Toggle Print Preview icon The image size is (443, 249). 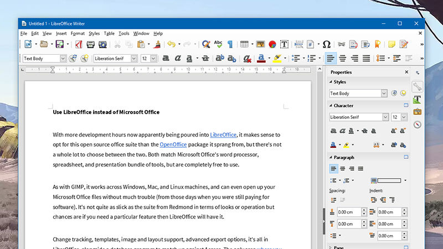tap(102, 44)
